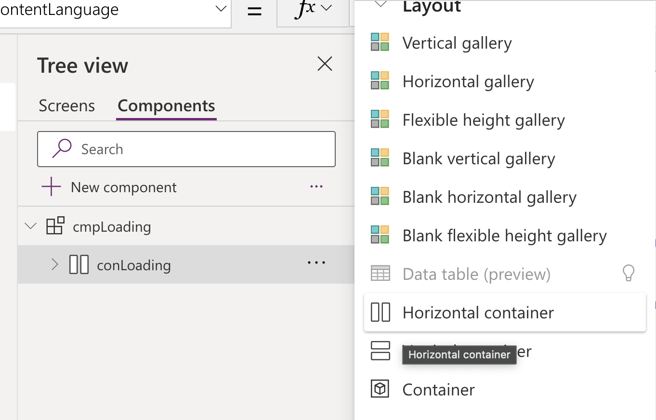Open the ContentLanguage property dropdown
Screen dimensions: 656x420
click(221, 8)
